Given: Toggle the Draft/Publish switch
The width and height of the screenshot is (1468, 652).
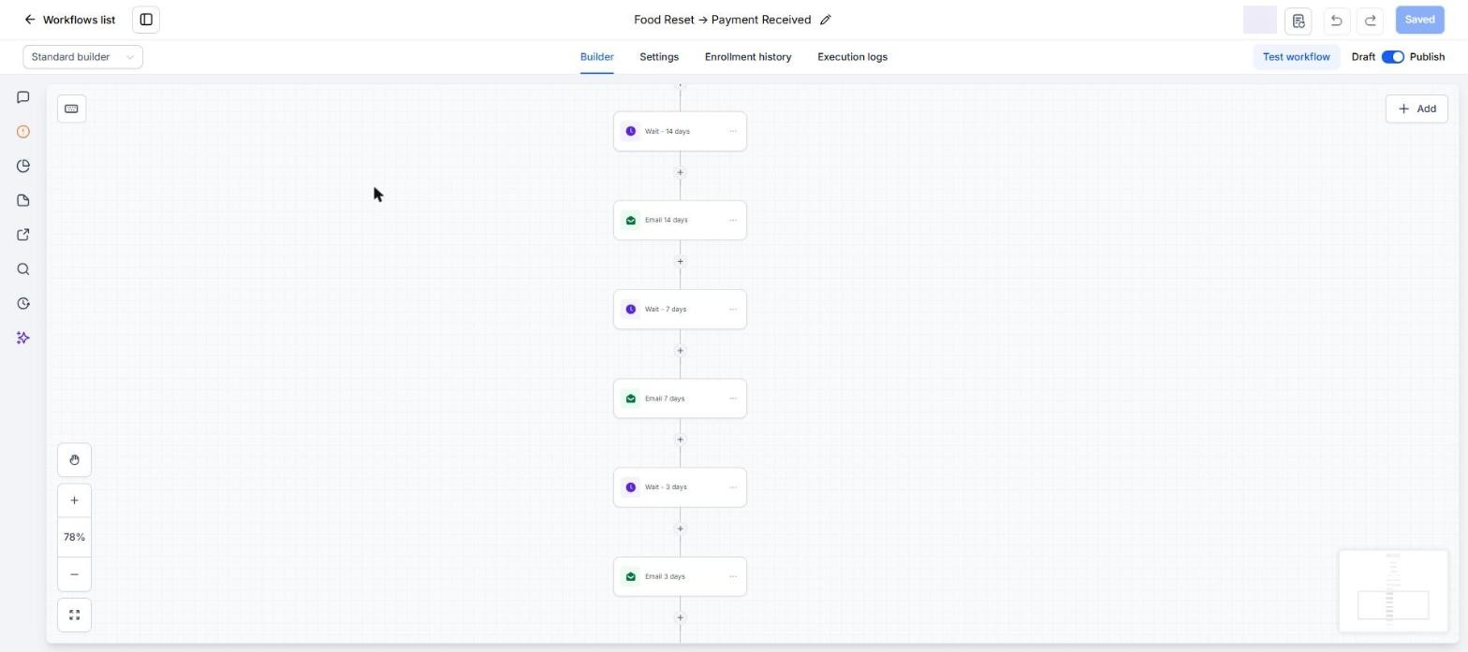Looking at the screenshot, I should click(x=1392, y=57).
